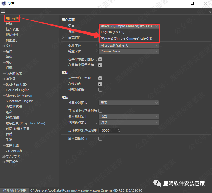This screenshot has height=193, width=212.
Task: Click the stepper arrows for selection limit
Action: coord(119,130)
